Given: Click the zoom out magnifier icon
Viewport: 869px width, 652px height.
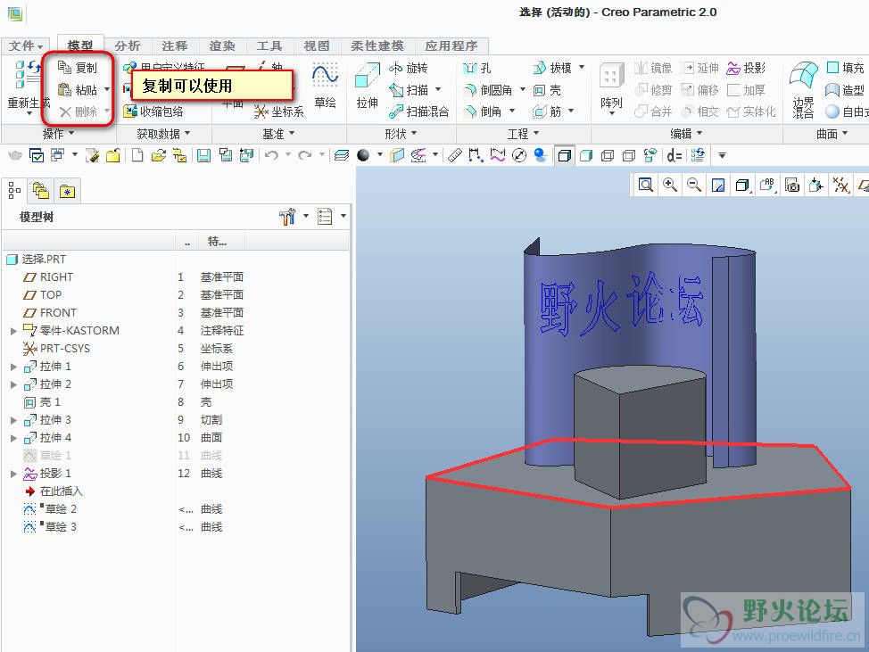Looking at the screenshot, I should click(x=693, y=185).
